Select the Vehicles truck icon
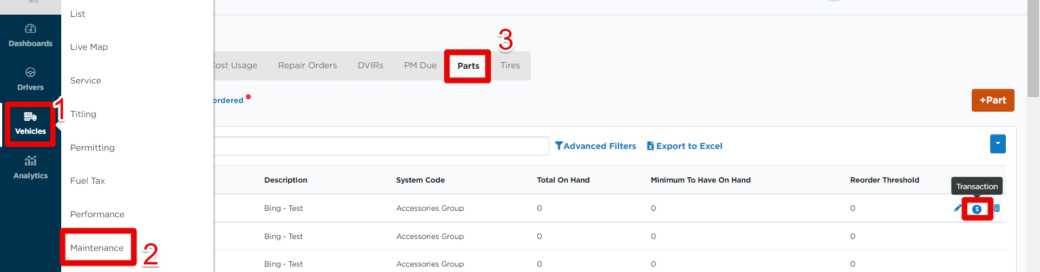Screen dimensions: 1040x272 tap(30, 116)
